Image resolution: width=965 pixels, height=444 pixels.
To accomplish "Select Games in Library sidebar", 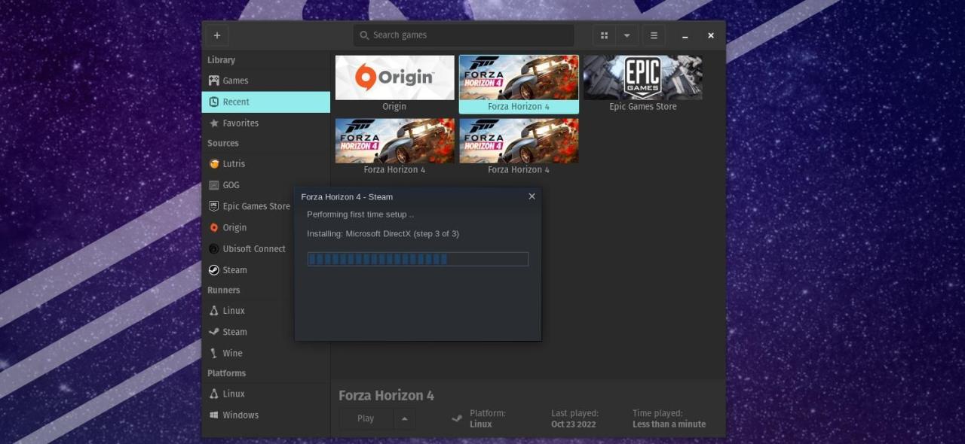I will click(266, 81).
